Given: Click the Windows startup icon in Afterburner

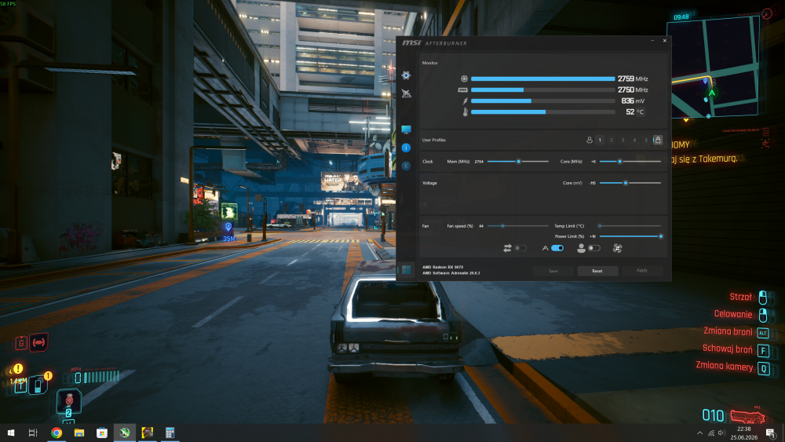Looking at the screenshot, I should pos(406,270).
